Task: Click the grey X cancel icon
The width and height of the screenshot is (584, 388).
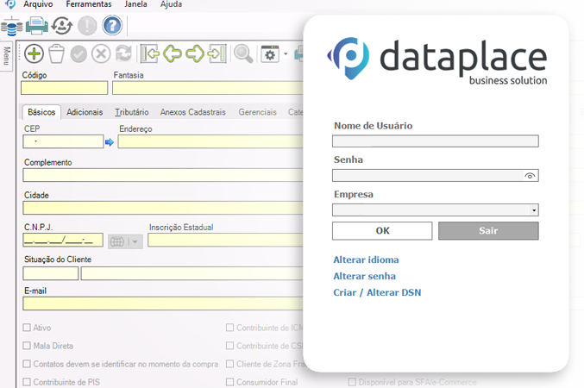Action: point(101,54)
